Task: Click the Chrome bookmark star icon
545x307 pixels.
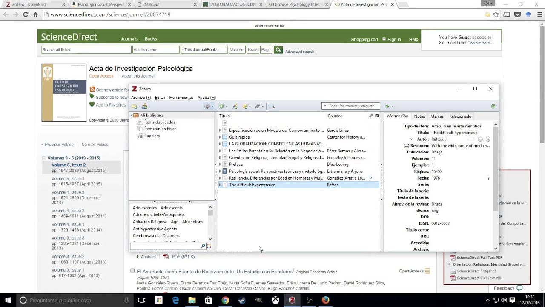Action: pyautogui.click(x=496, y=14)
